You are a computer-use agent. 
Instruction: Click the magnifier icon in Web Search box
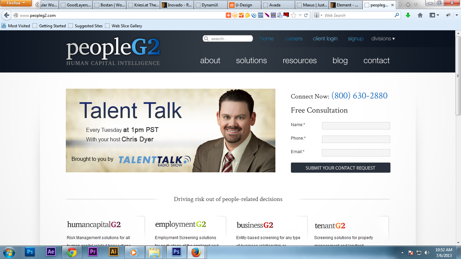point(397,15)
